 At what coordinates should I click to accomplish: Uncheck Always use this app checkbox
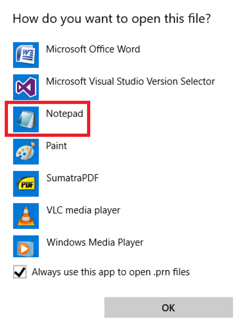click(20, 272)
